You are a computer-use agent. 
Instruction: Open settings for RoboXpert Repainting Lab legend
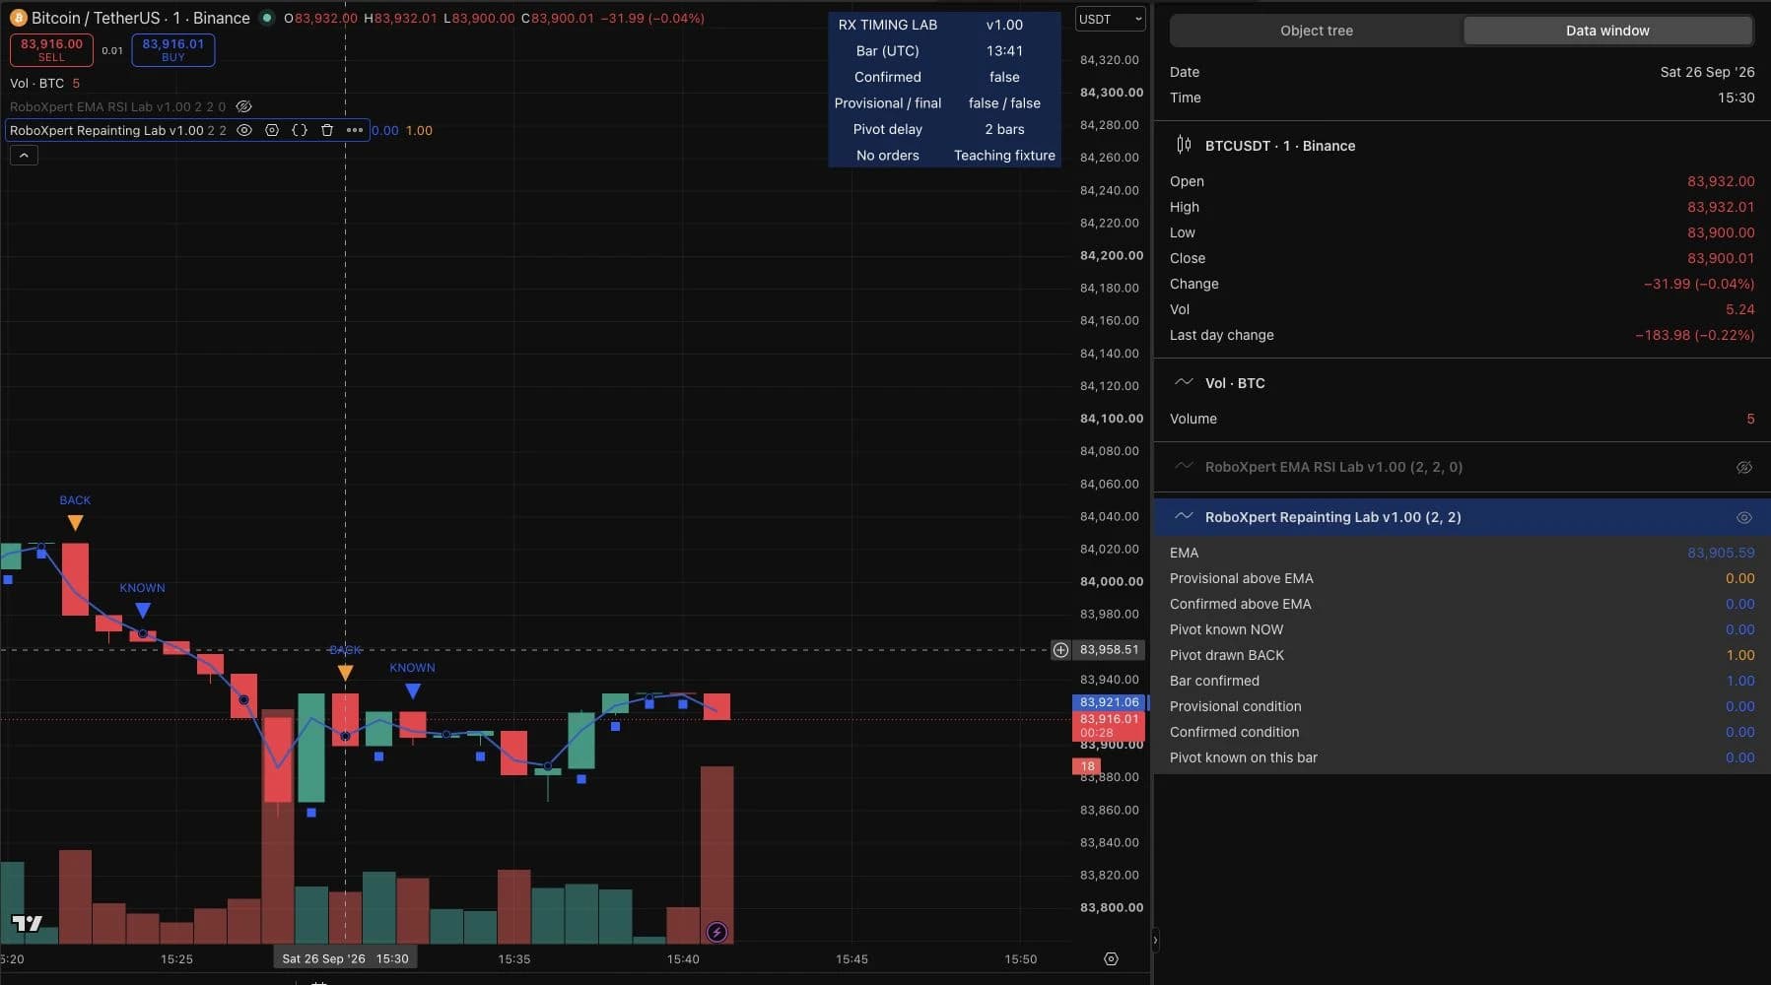(272, 130)
